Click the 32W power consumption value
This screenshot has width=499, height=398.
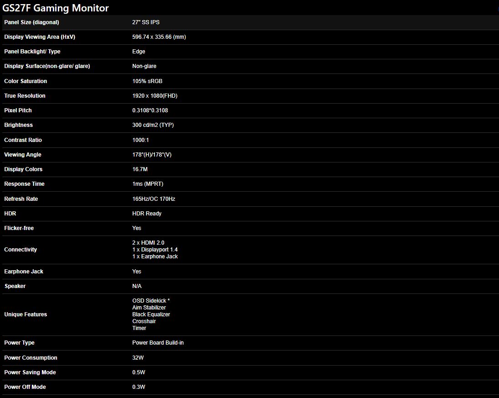(x=138, y=358)
